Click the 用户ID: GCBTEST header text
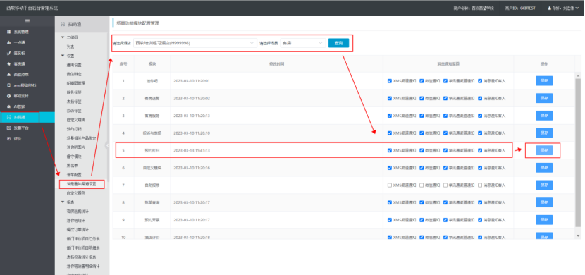This screenshot has width=585, height=275. (x=520, y=8)
